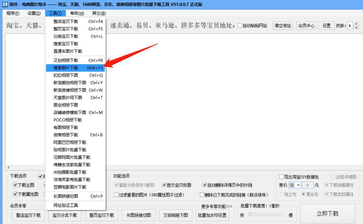Enable 导出淘宝CSV数据包 checkbox
This screenshot has width=363, height=224.
pyautogui.click(x=281, y=177)
